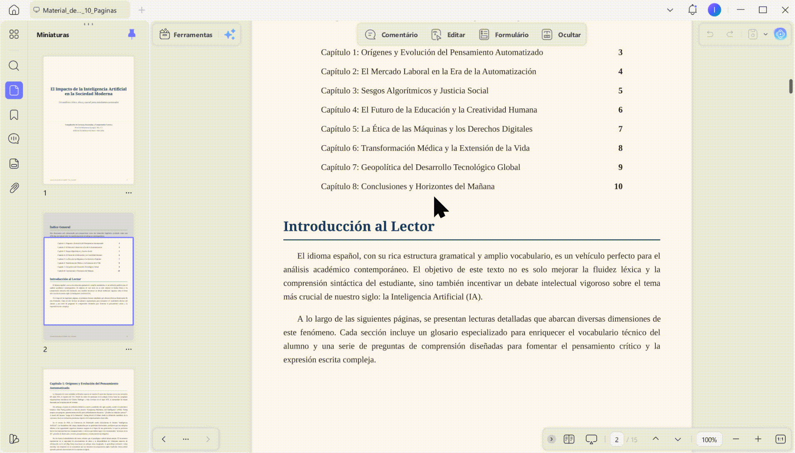Open the AI chat round icon

coord(780,34)
